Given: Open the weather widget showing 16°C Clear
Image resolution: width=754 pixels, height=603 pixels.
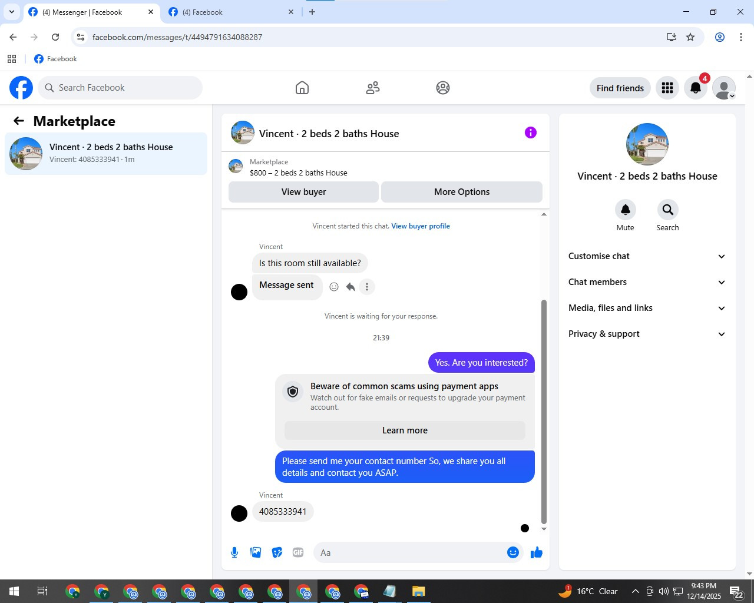Looking at the screenshot, I should [587, 591].
